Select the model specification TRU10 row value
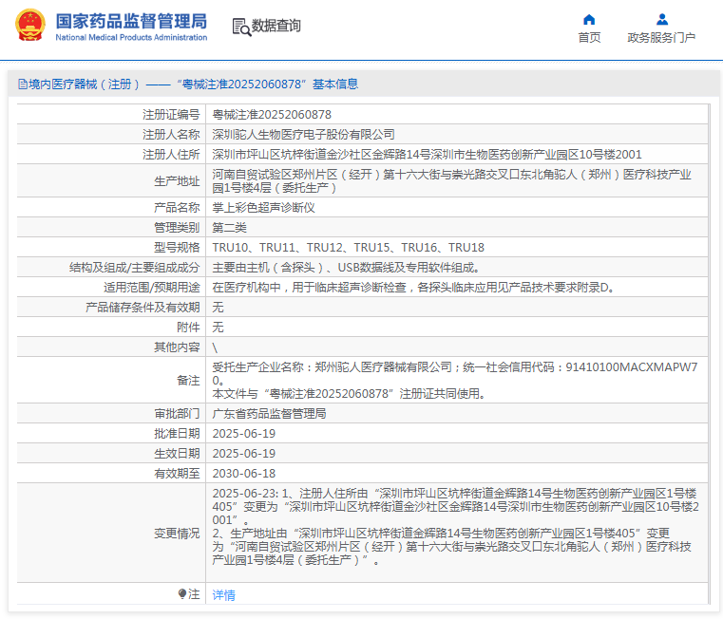Viewport: 723px width, 619px height. 348,247
